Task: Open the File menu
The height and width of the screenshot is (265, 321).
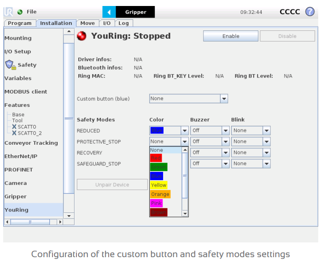Action: (31, 12)
